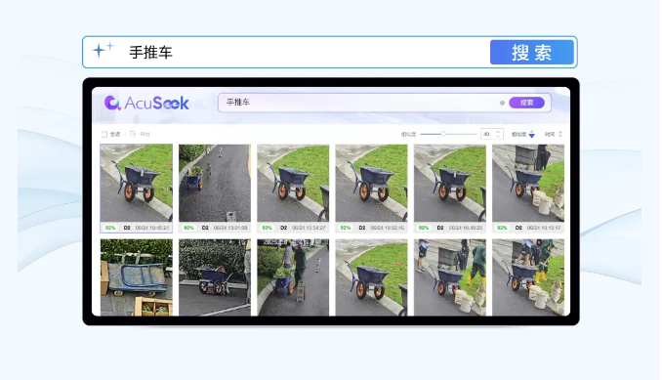The image size is (662, 380).
Task: Click the timestamp text 06/24 10:49:25
Action: (x=466, y=228)
